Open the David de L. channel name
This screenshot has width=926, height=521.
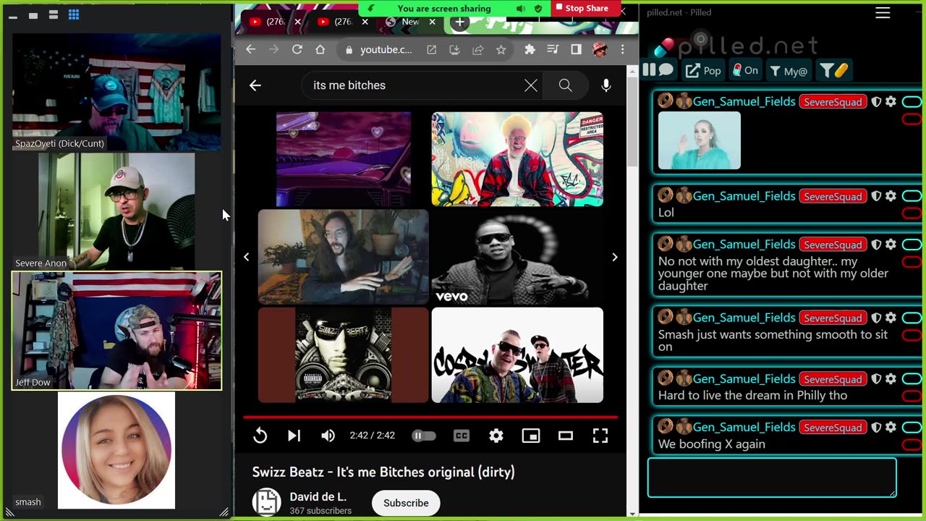[x=318, y=497]
